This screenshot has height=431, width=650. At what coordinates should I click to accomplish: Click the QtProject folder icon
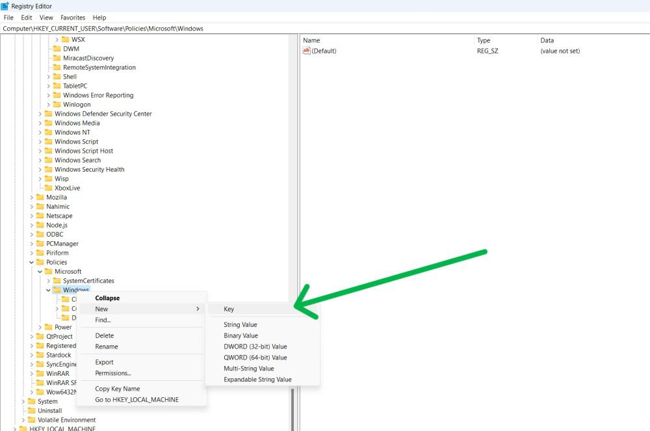(x=40, y=336)
